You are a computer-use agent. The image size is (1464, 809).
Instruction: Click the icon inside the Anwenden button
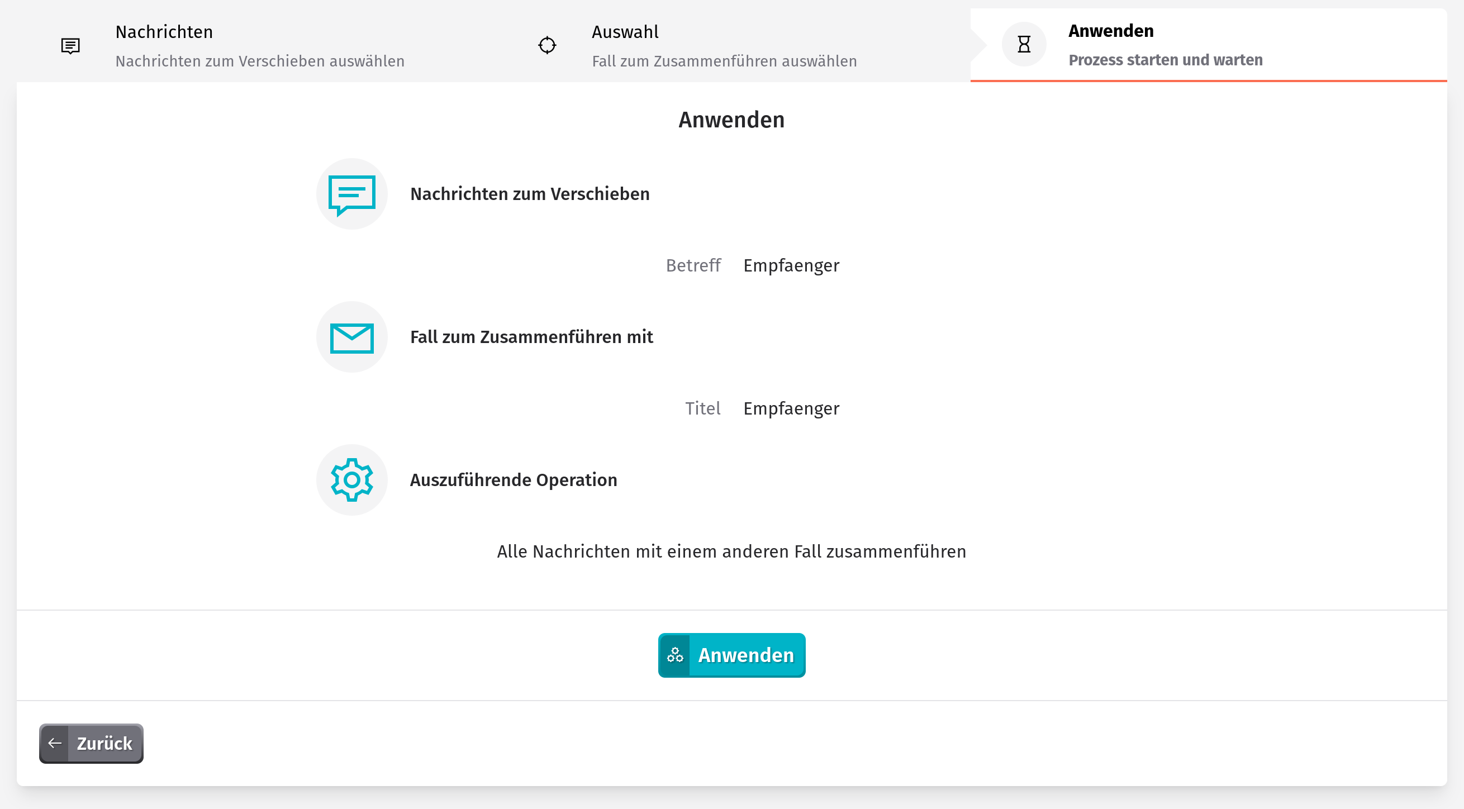[x=674, y=655]
